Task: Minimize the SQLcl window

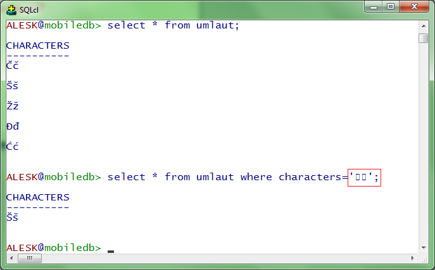Action: 374,8
